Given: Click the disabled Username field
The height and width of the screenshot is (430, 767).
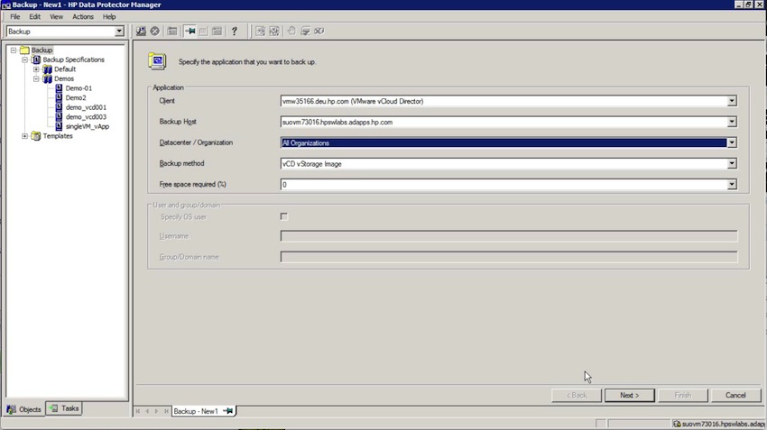Looking at the screenshot, I should coord(509,236).
